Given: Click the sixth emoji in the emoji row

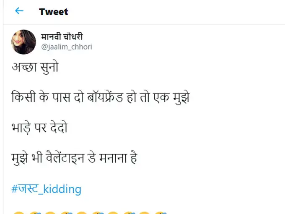Looking at the screenshot, I should (x=97, y=212).
